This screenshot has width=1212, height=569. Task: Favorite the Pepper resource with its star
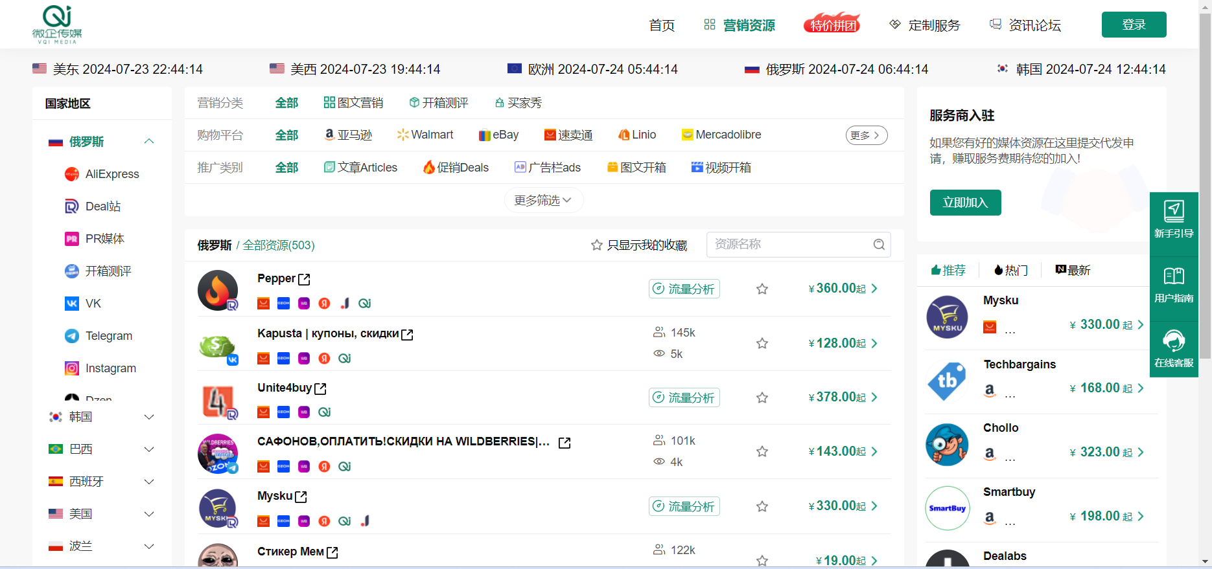(x=762, y=289)
